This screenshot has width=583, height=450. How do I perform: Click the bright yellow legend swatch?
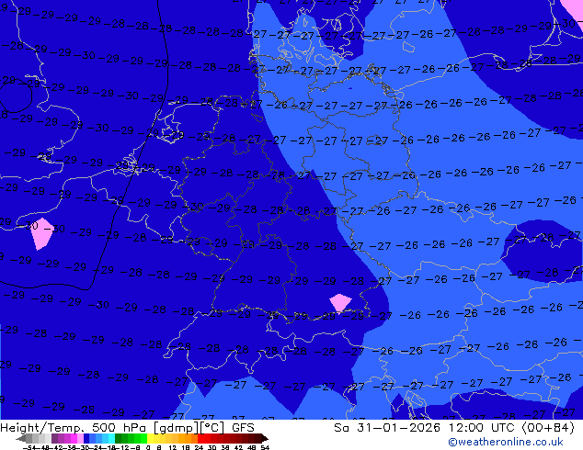(x=151, y=438)
